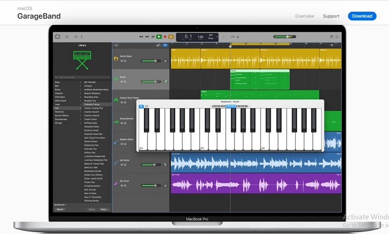The width and height of the screenshot is (389, 234).
Task: Open the Smart Controls dial icon
Action: [x=76, y=36]
